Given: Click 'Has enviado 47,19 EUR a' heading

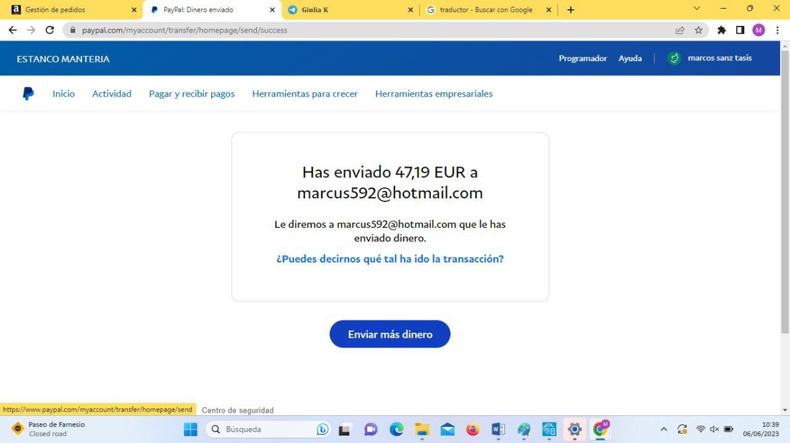Looking at the screenshot, I should click(x=390, y=172).
